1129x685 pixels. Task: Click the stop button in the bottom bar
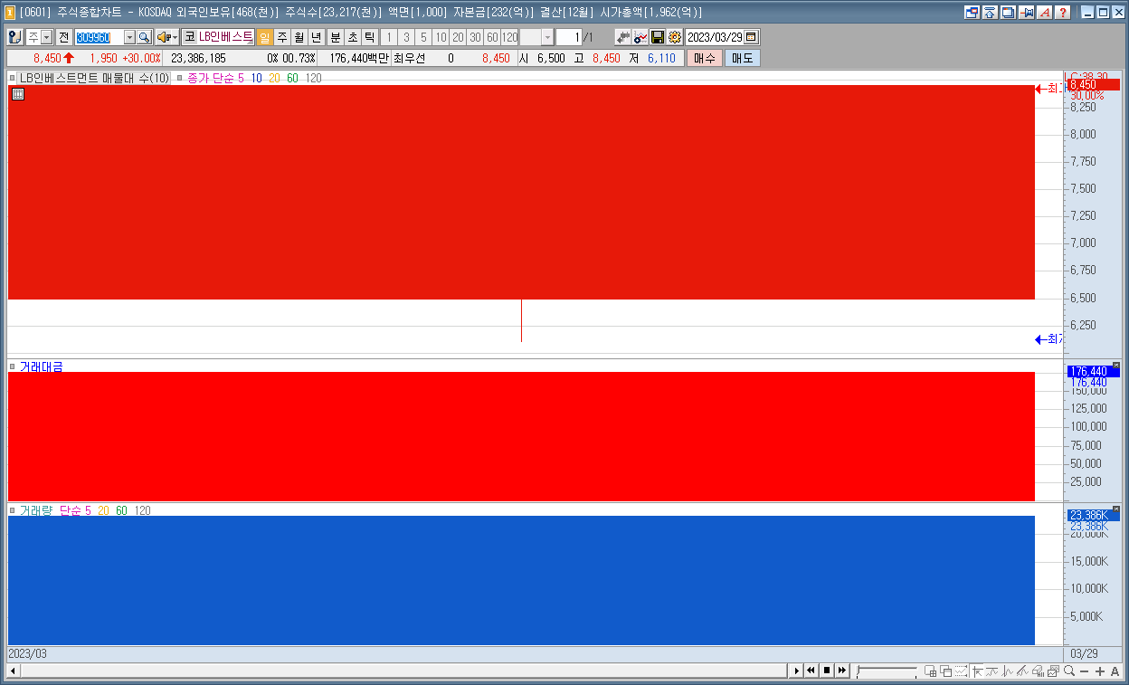tap(827, 671)
